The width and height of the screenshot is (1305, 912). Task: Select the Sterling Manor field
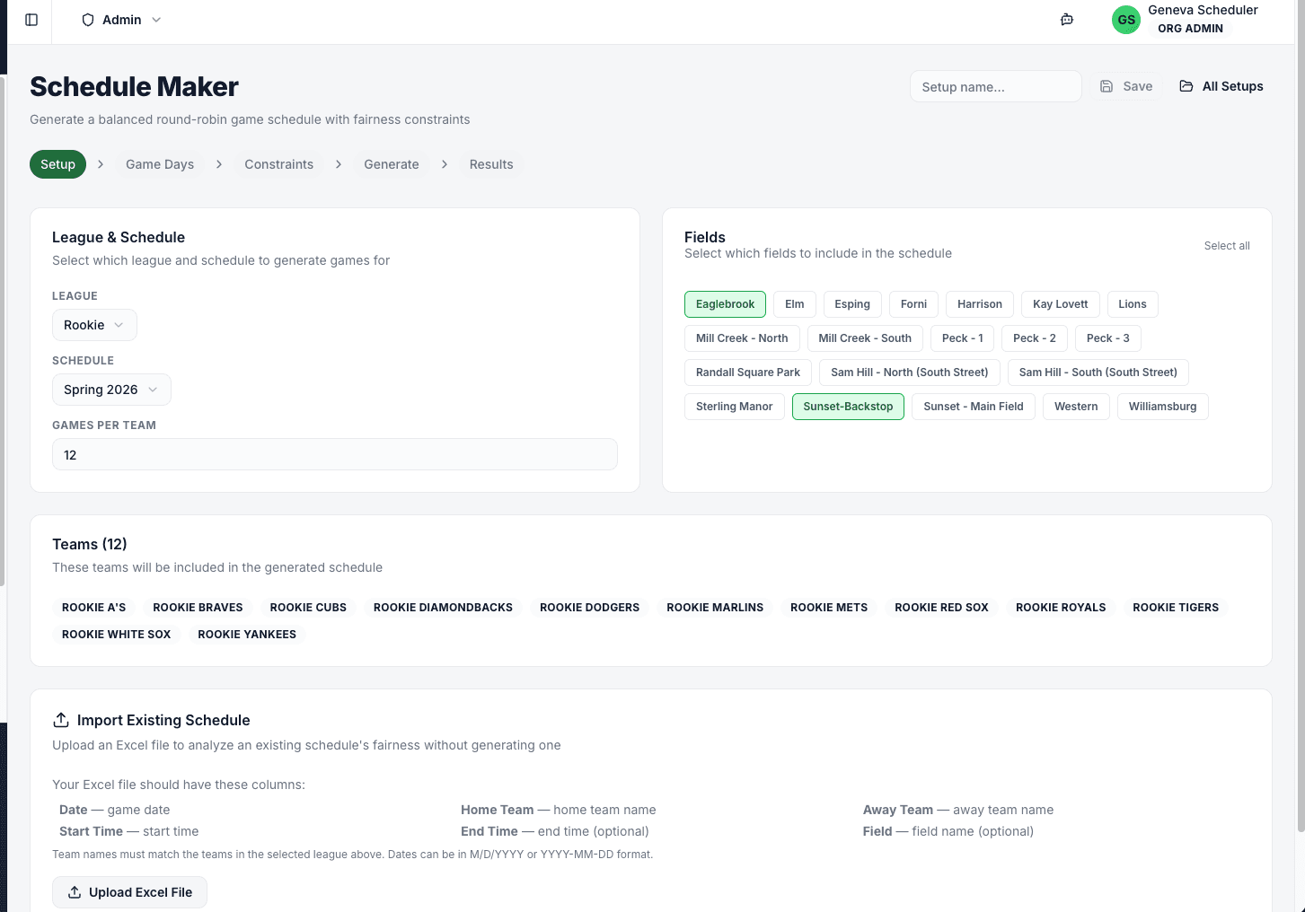click(735, 407)
